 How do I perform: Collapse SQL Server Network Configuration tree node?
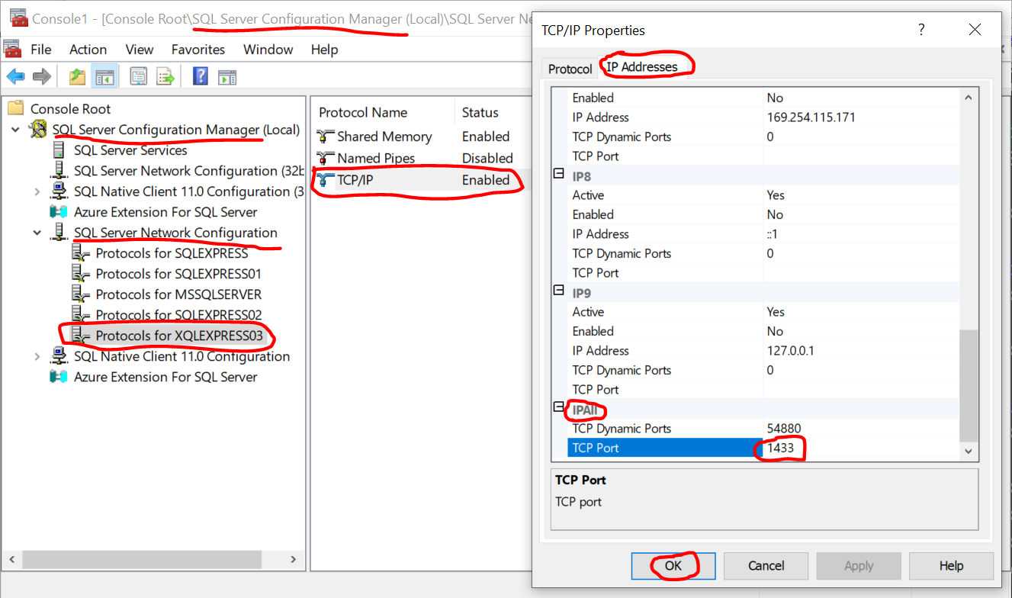(37, 233)
